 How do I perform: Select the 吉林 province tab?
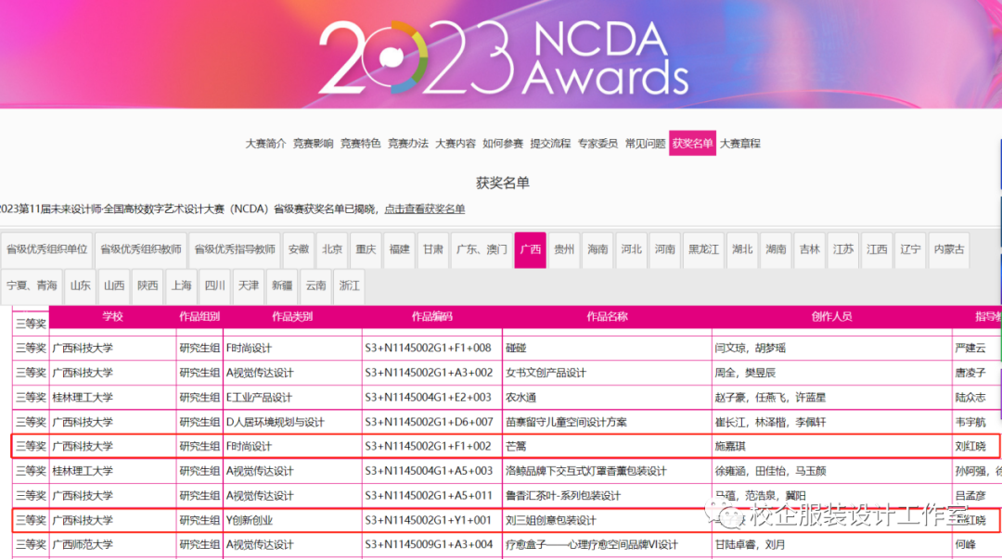[809, 249]
